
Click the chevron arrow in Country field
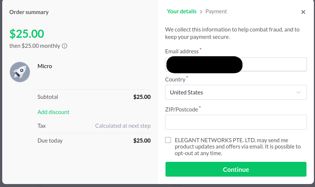pos(299,92)
